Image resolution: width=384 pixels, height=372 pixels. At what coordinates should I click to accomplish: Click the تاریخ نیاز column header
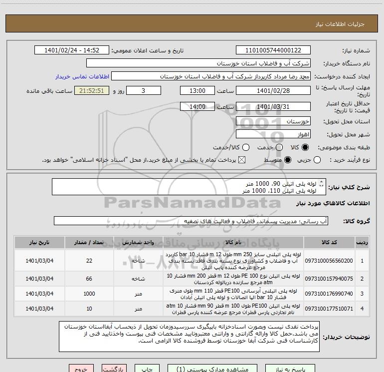click(x=39, y=242)
